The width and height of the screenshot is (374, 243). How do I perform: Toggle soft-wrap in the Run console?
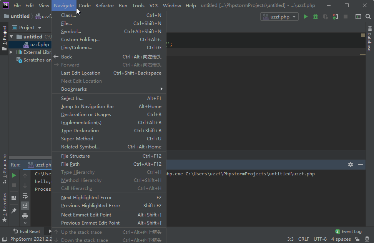[x=25, y=196]
